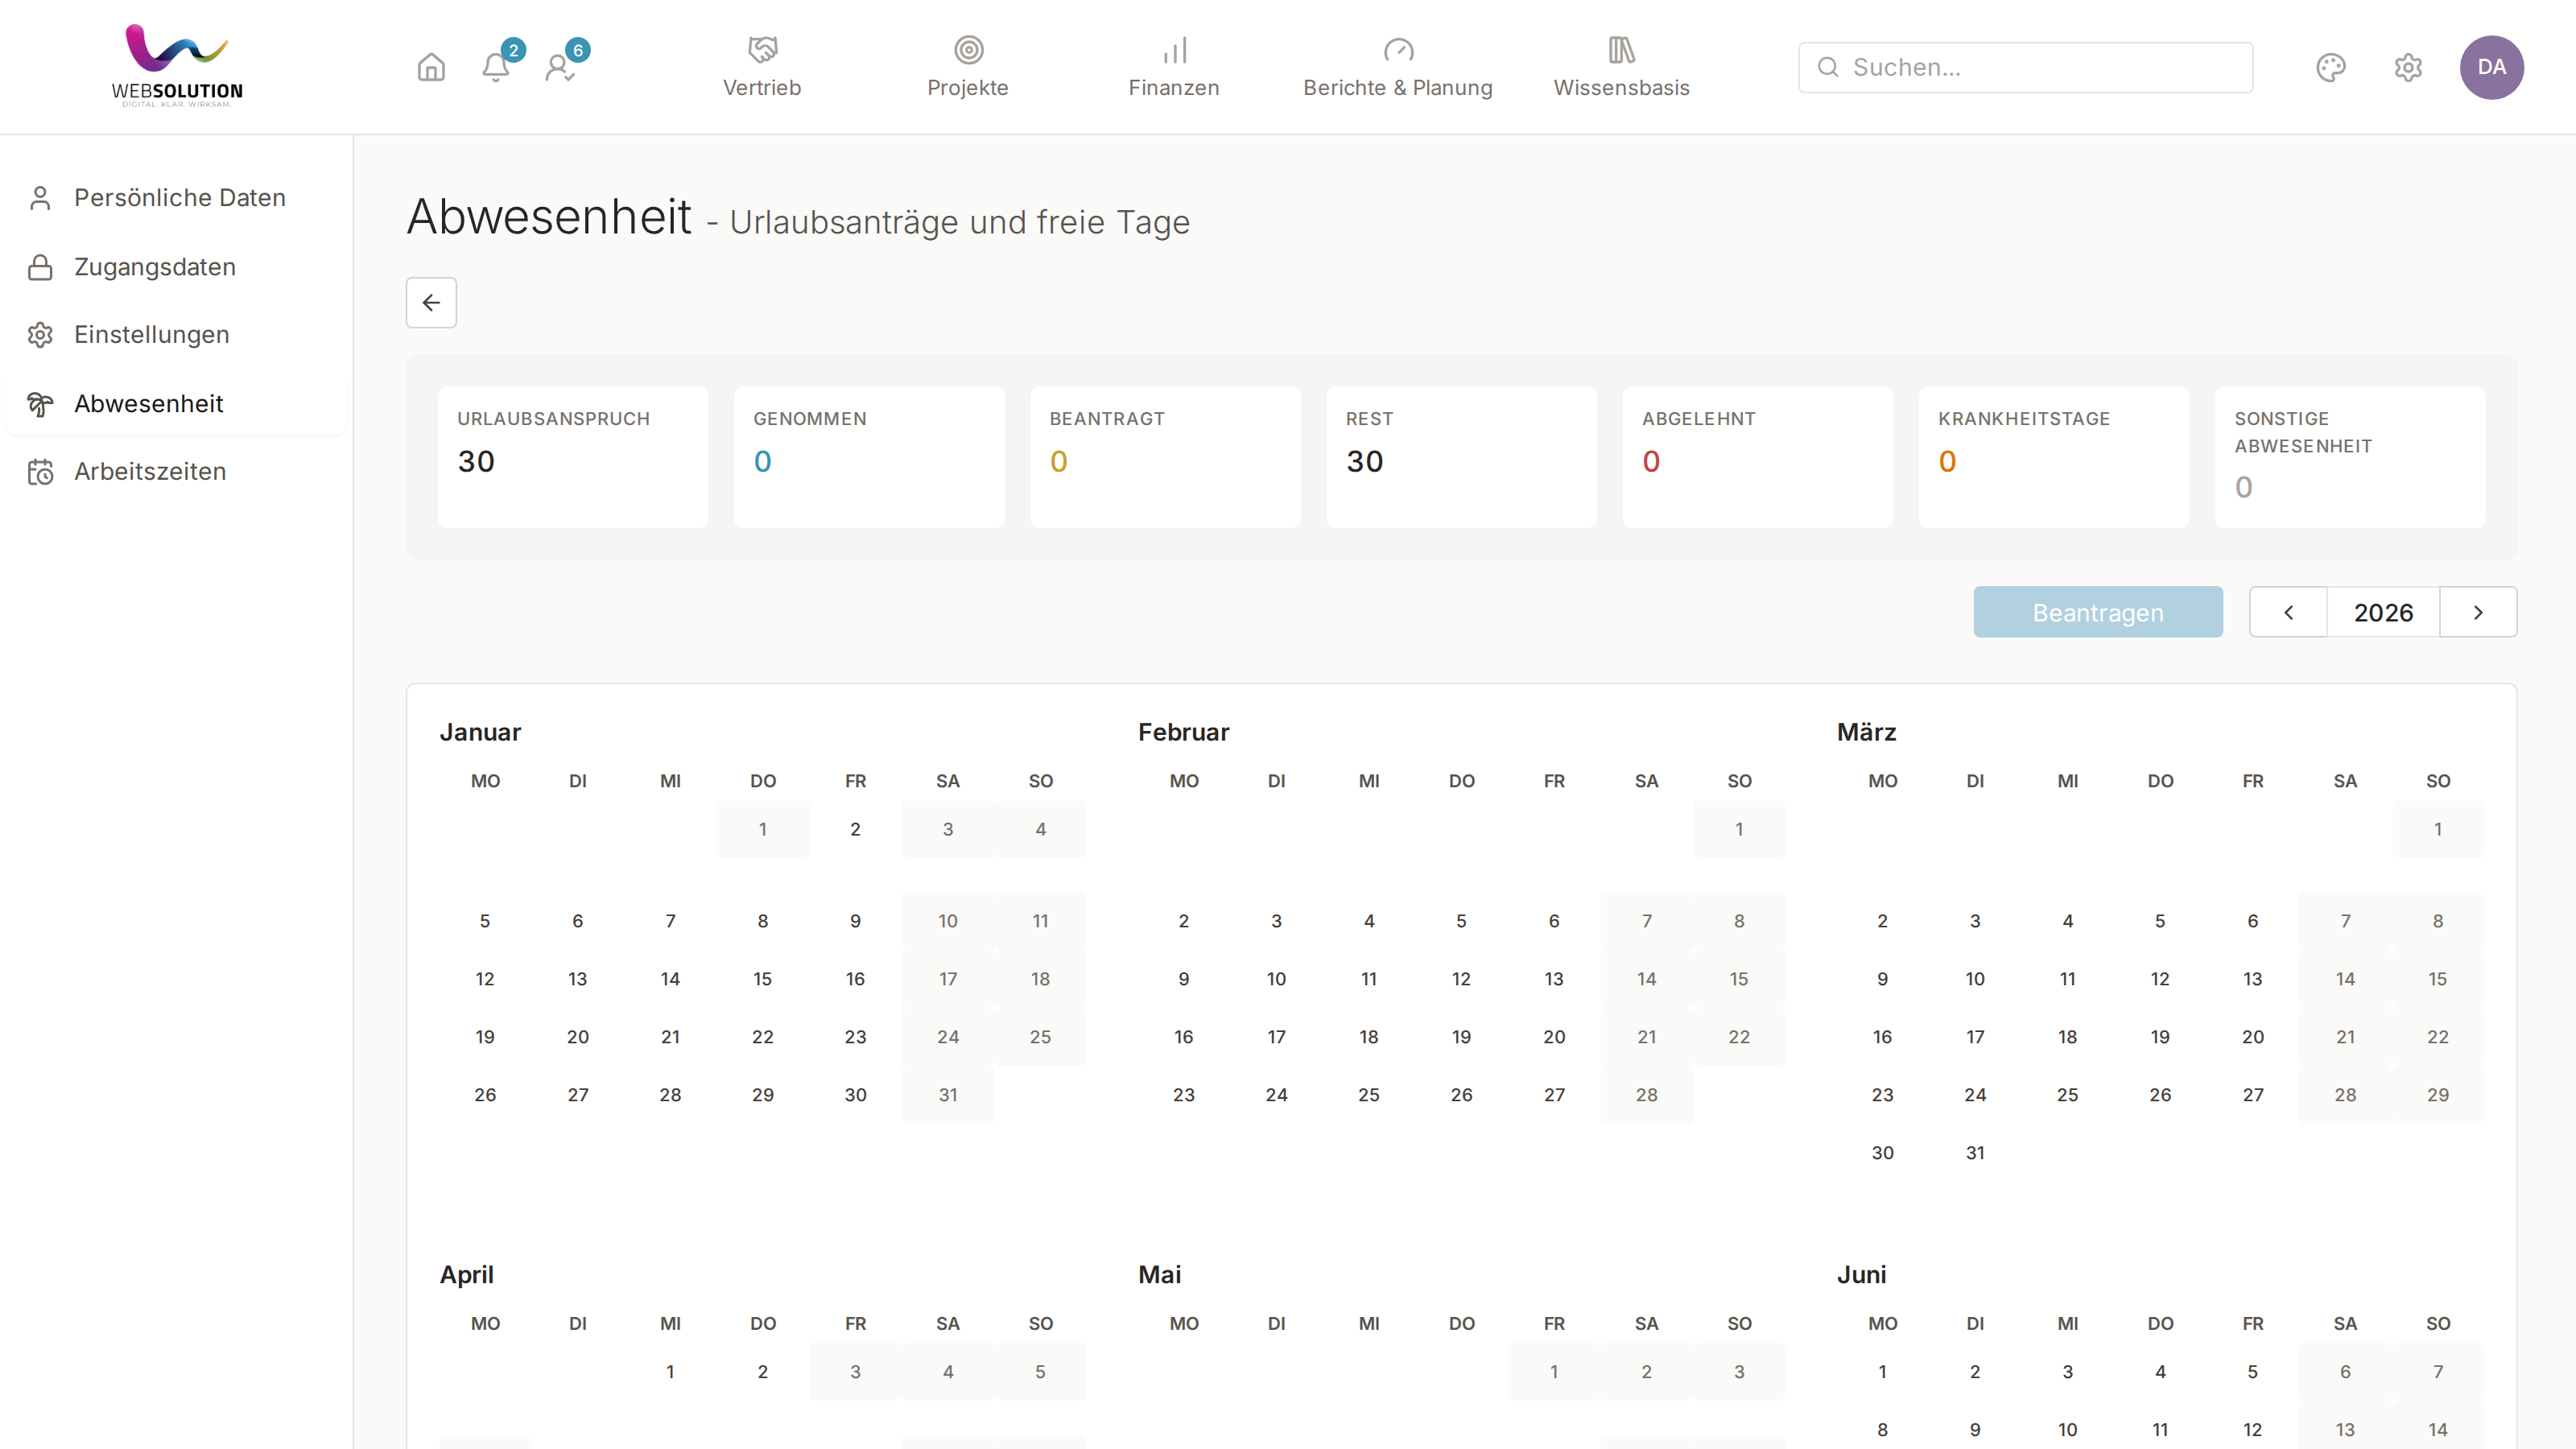2576x1449 pixels.
Task: Select March 31 in the calendar
Action: [x=1975, y=1153]
